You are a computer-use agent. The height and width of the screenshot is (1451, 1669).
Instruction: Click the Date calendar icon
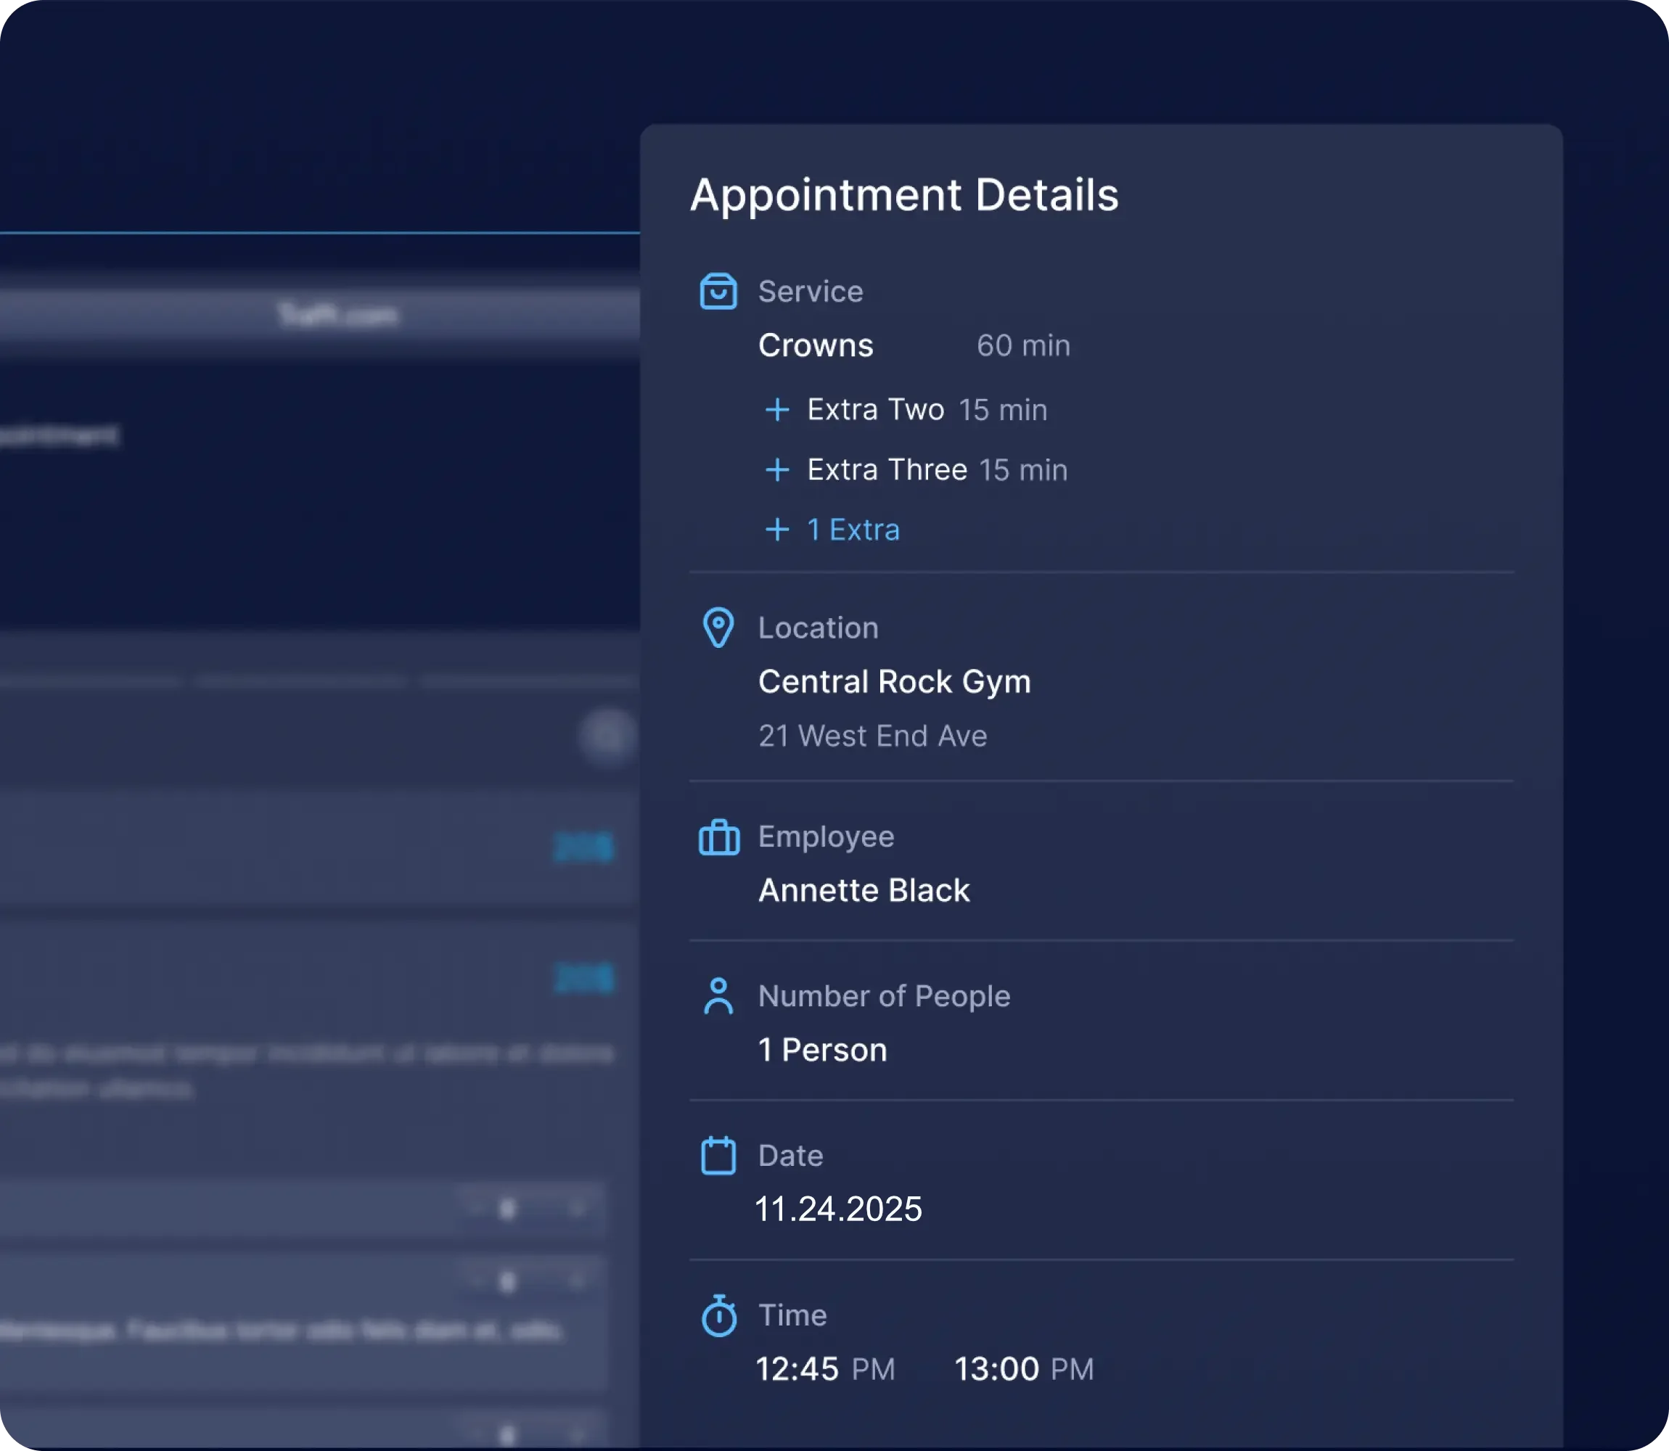[x=718, y=1156]
